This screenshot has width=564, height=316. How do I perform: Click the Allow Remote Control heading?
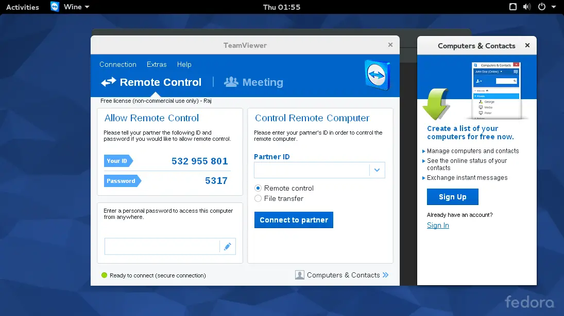[x=151, y=118]
